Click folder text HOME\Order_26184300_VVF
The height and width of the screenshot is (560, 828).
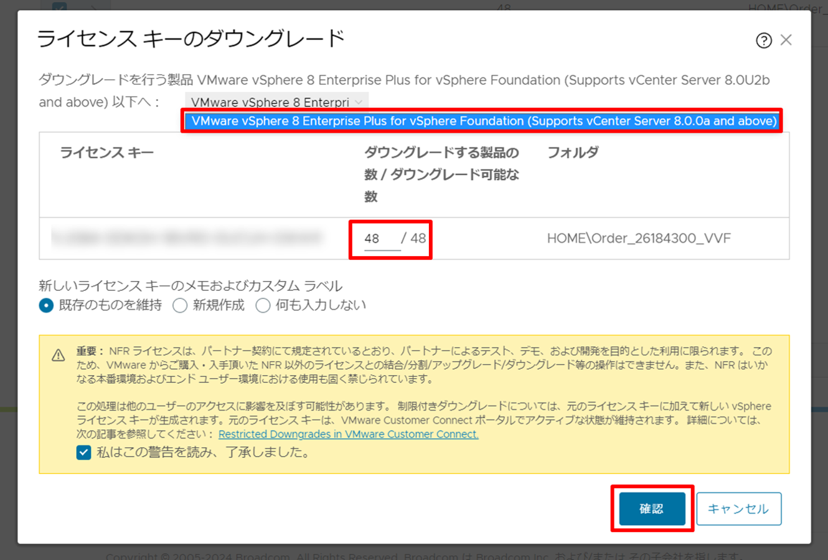click(639, 239)
